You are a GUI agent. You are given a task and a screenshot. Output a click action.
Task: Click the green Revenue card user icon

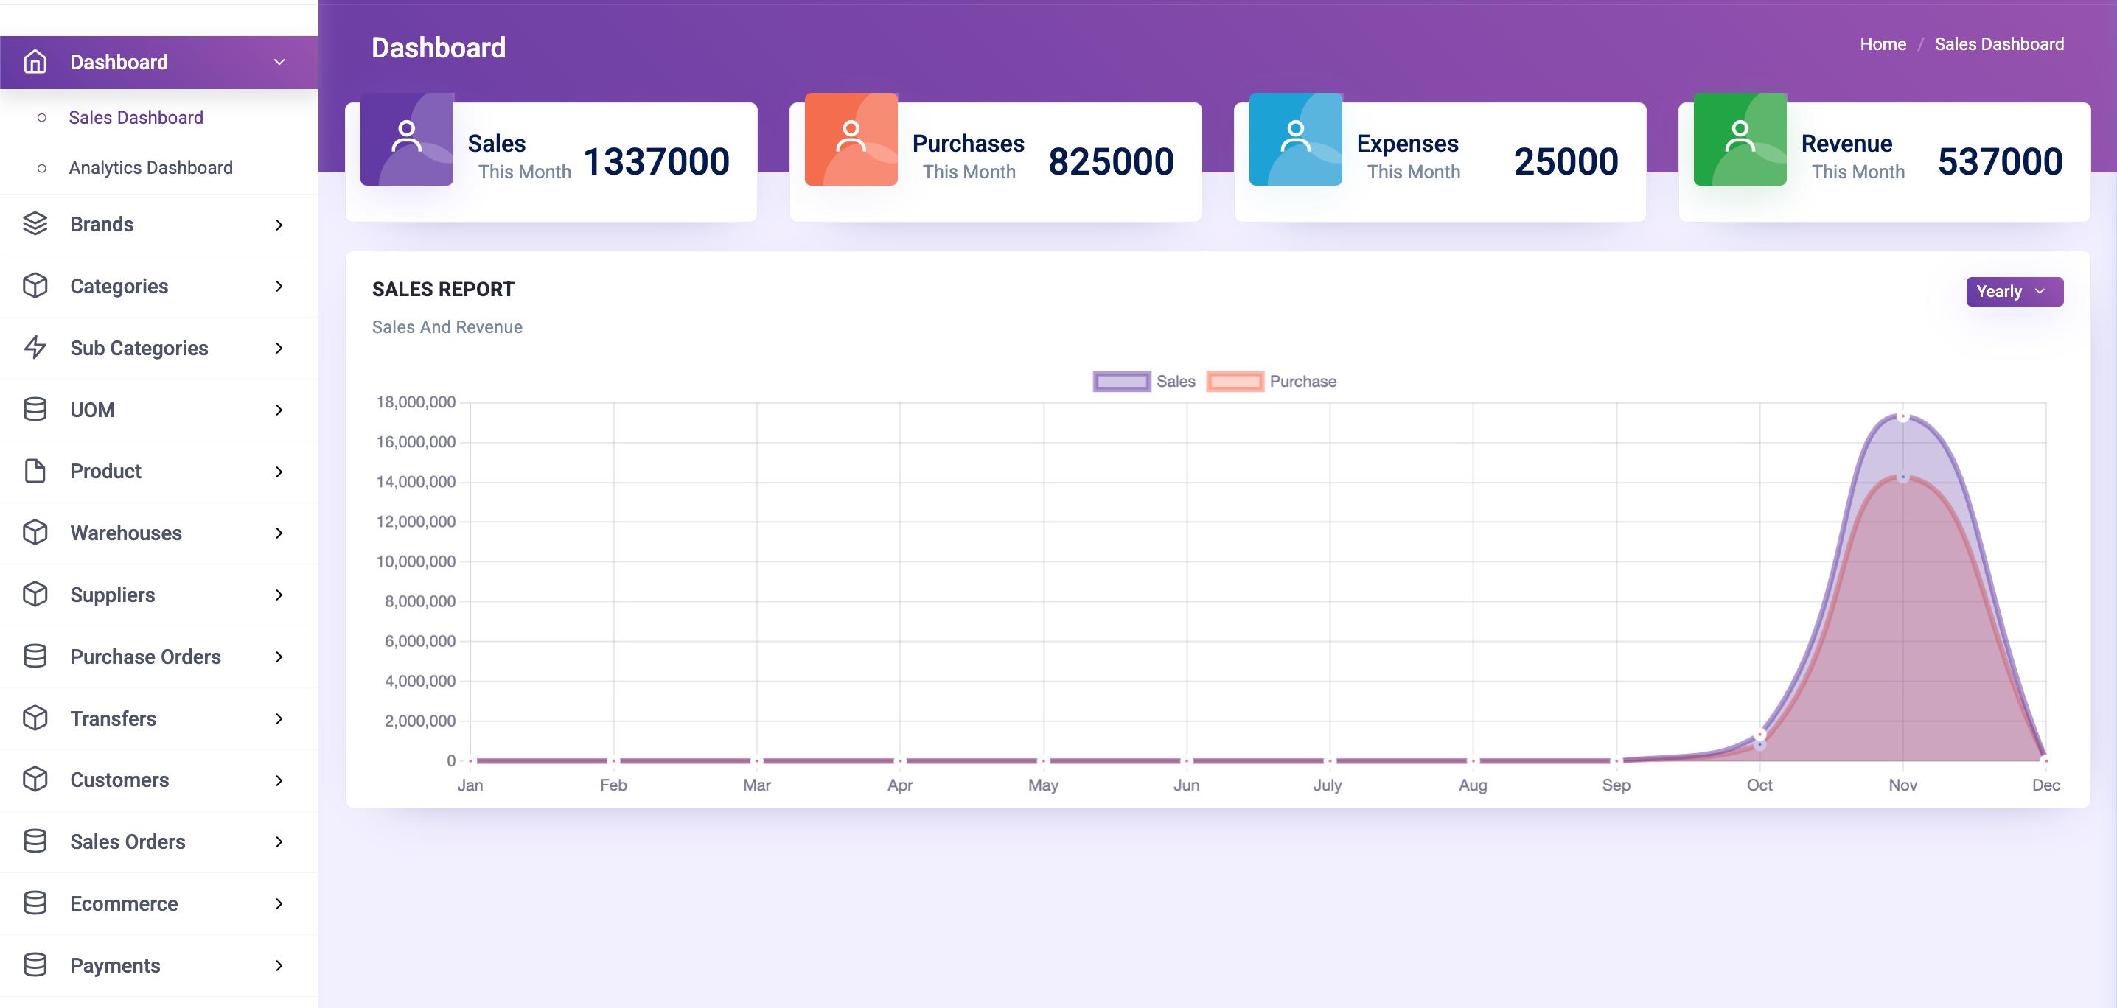pos(1739,138)
